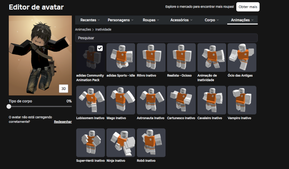289x169 pixels.
Task: Select the Cartunesco Inativo animation thumbnail
Action: pos(181,100)
